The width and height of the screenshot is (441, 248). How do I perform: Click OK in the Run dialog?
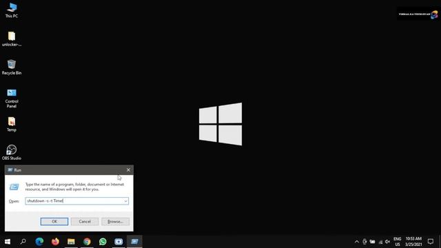click(x=54, y=222)
